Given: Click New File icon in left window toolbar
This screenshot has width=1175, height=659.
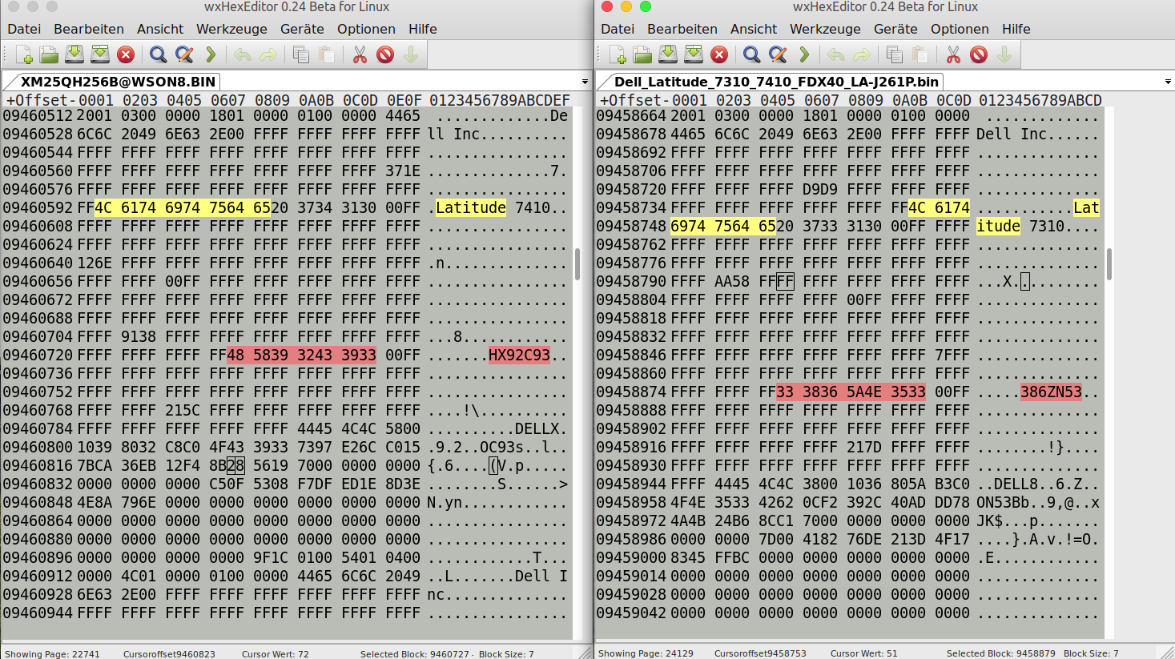Looking at the screenshot, I should [23, 54].
